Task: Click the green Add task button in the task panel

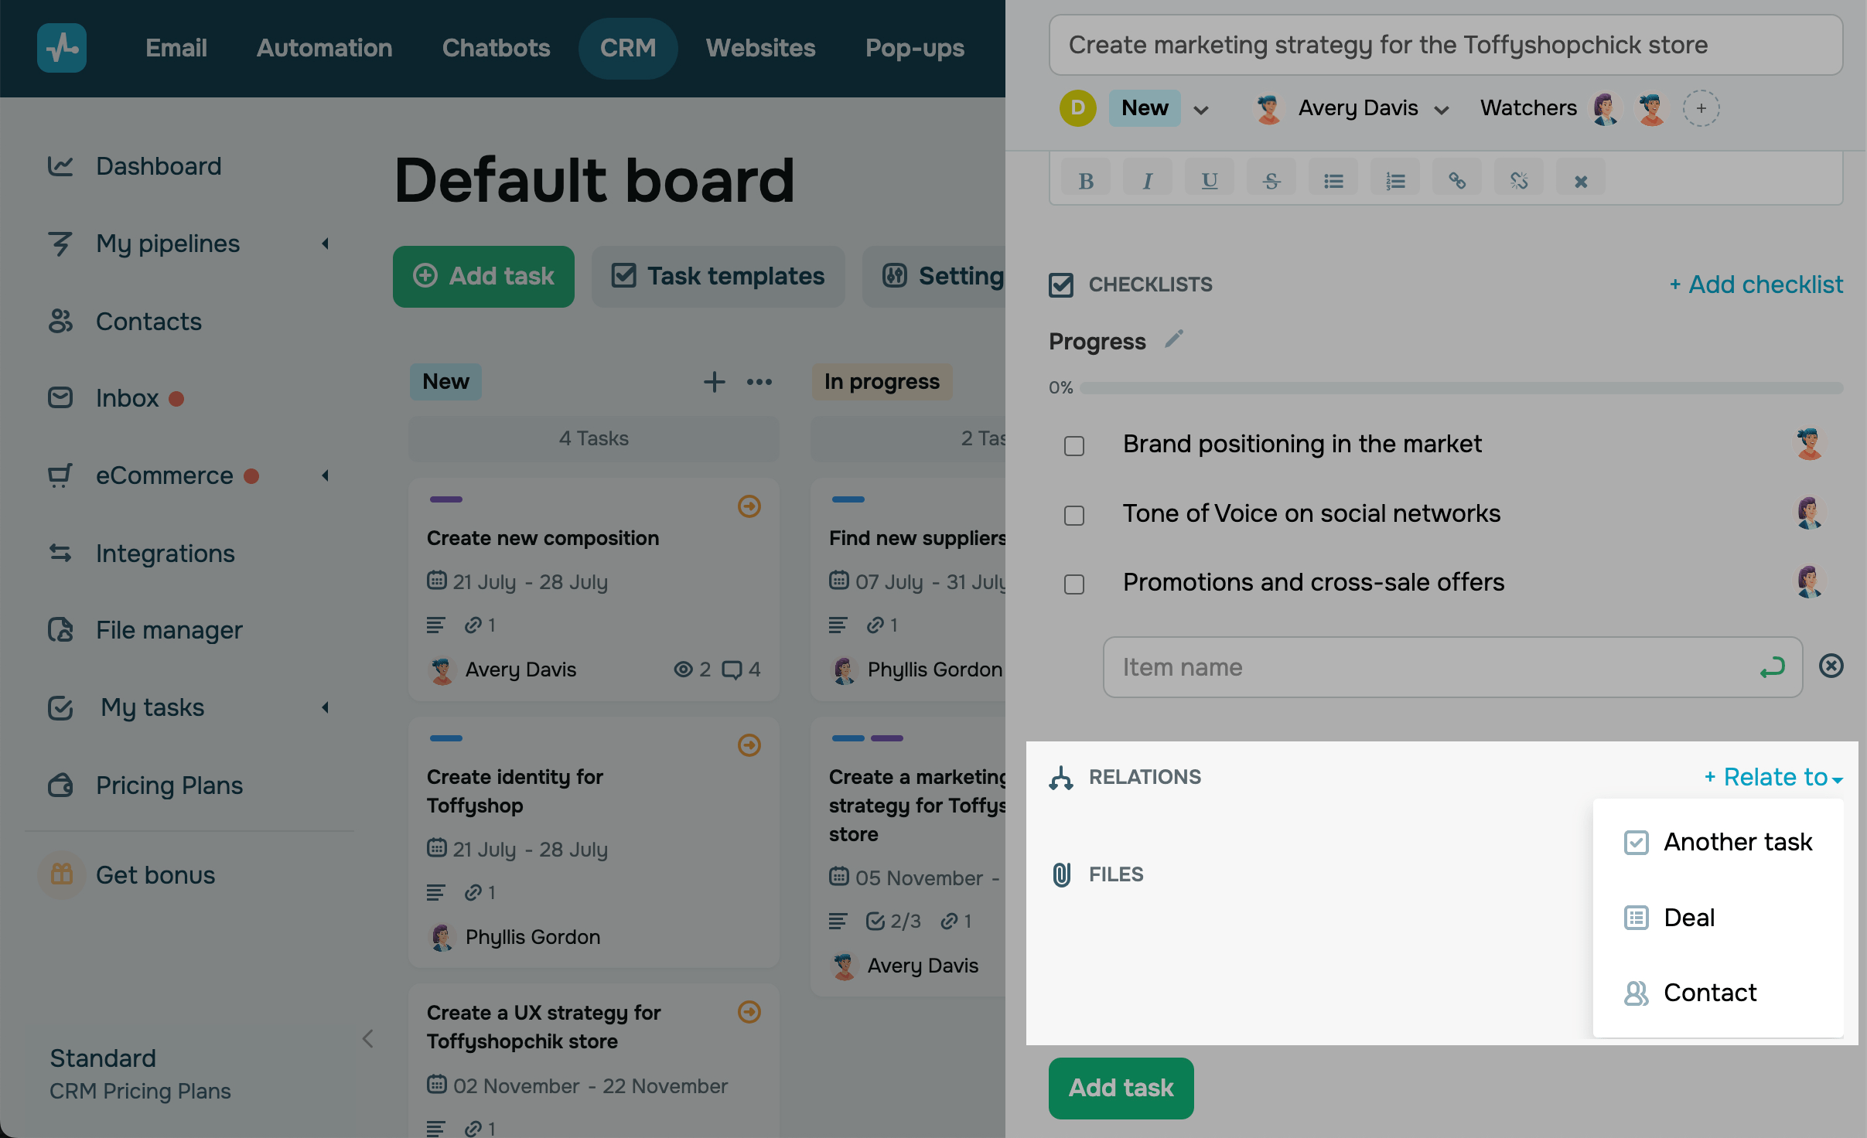Action: coord(1121,1088)
